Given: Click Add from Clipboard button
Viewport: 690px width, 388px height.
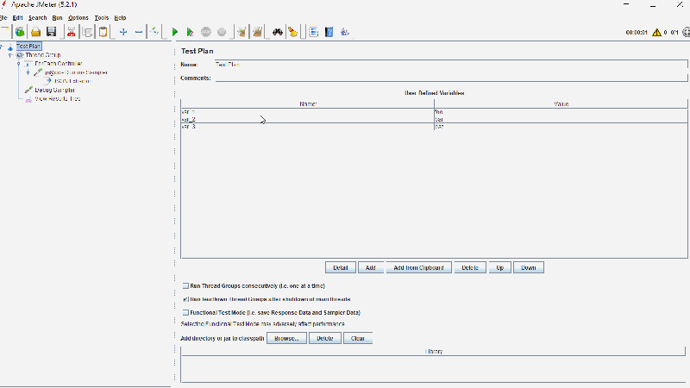Looking at the screenshot, I should (x=418, y=267).
